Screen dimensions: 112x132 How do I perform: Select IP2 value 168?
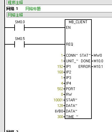point(60,72)
